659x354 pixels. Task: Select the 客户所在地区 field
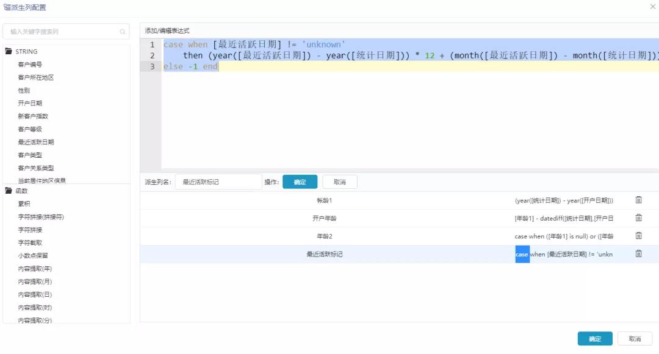coord(36,77)
